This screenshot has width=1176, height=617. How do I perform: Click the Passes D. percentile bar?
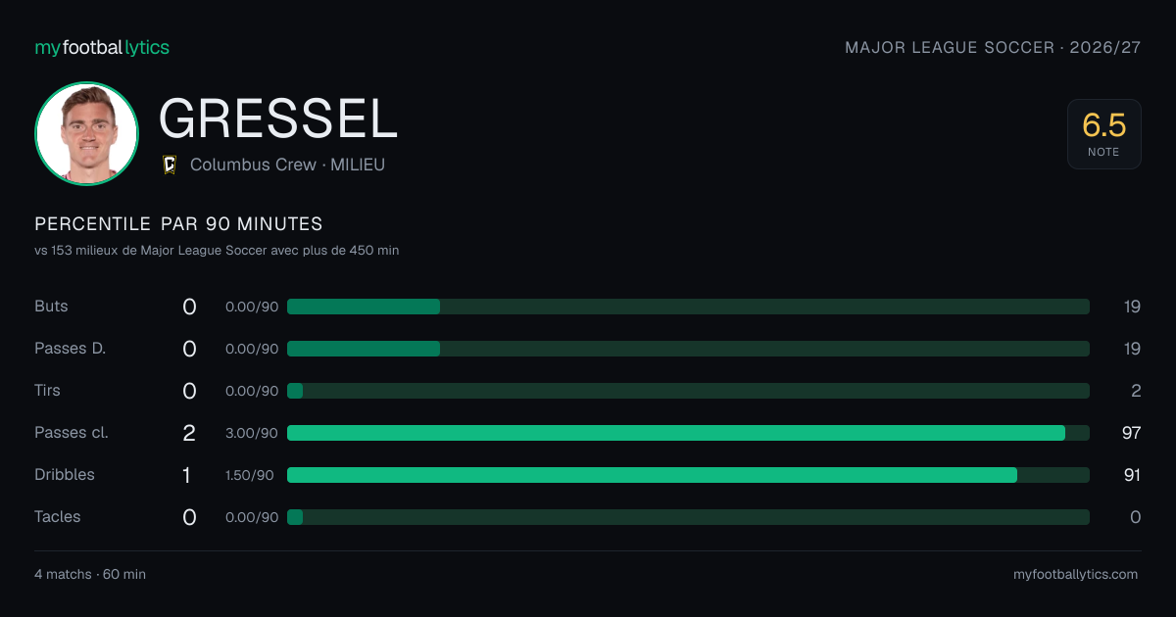[x=688, y=349]
